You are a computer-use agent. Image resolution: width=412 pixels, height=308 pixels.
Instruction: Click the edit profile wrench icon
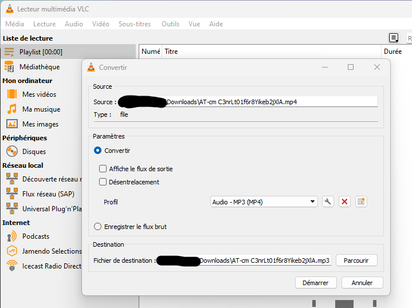click(x=328, y=202)
